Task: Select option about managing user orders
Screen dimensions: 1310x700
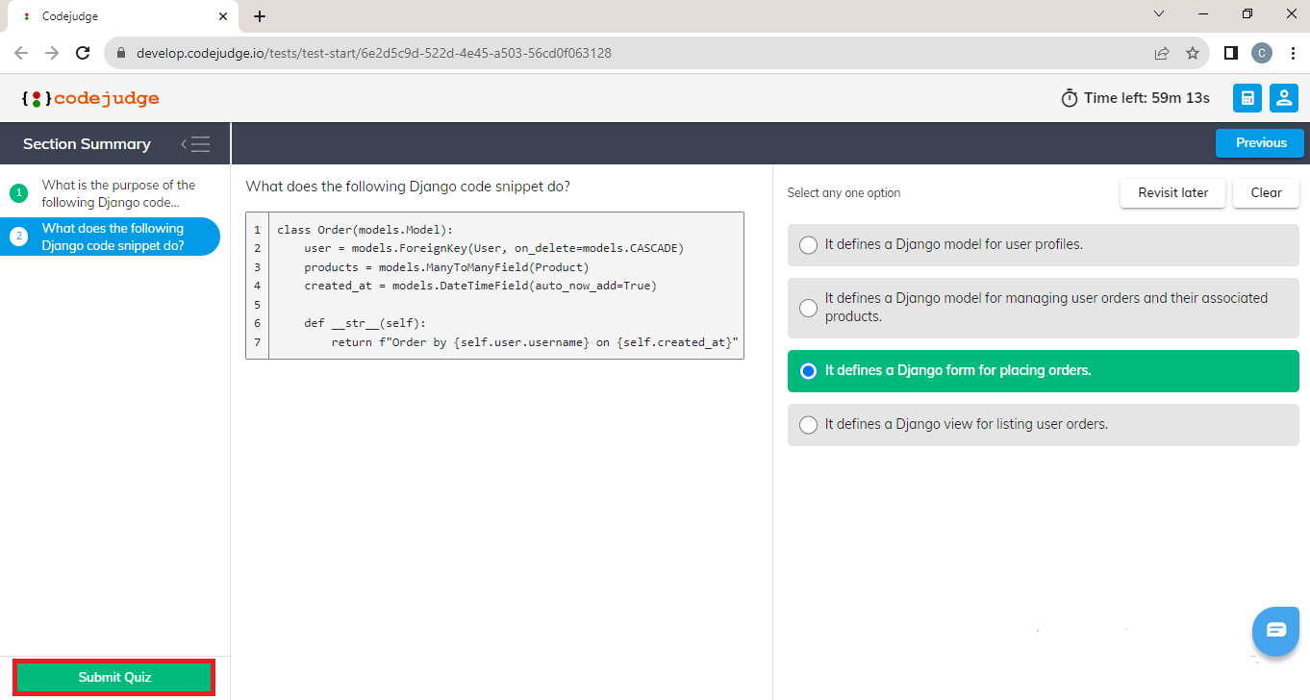Action: [1044, 308]
